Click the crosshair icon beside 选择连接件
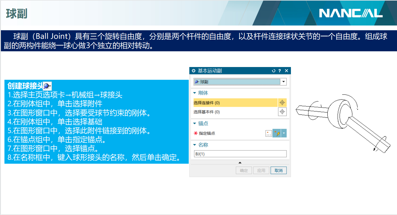The width and height of the screenshot is (397, 215). point(282,103)
